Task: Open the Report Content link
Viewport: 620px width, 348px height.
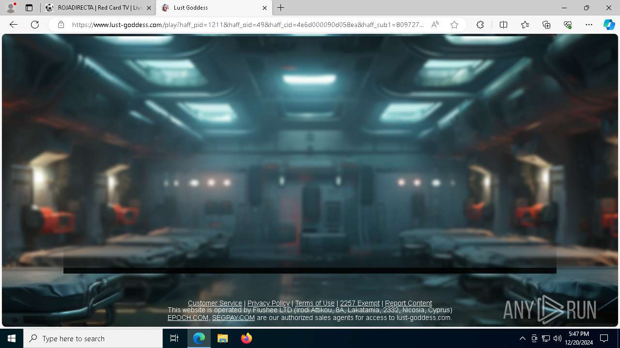Action: [408, 303]
